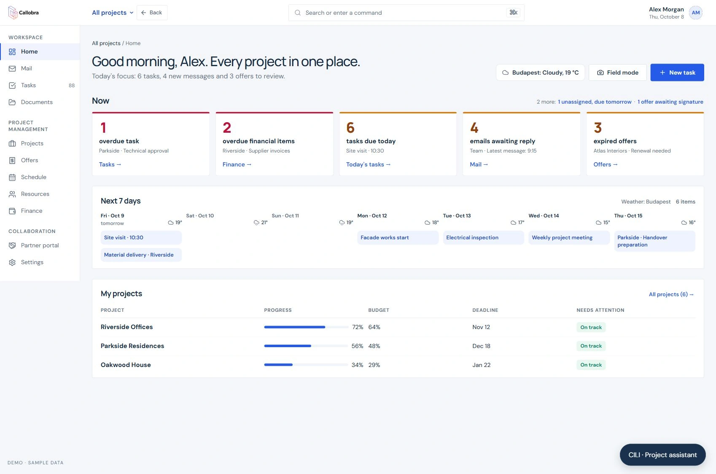Open Finance via the wallet icon
Viewport: 716px width, 474px height.
12,211
